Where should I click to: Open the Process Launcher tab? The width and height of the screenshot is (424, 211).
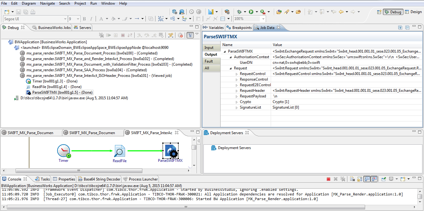141,179
